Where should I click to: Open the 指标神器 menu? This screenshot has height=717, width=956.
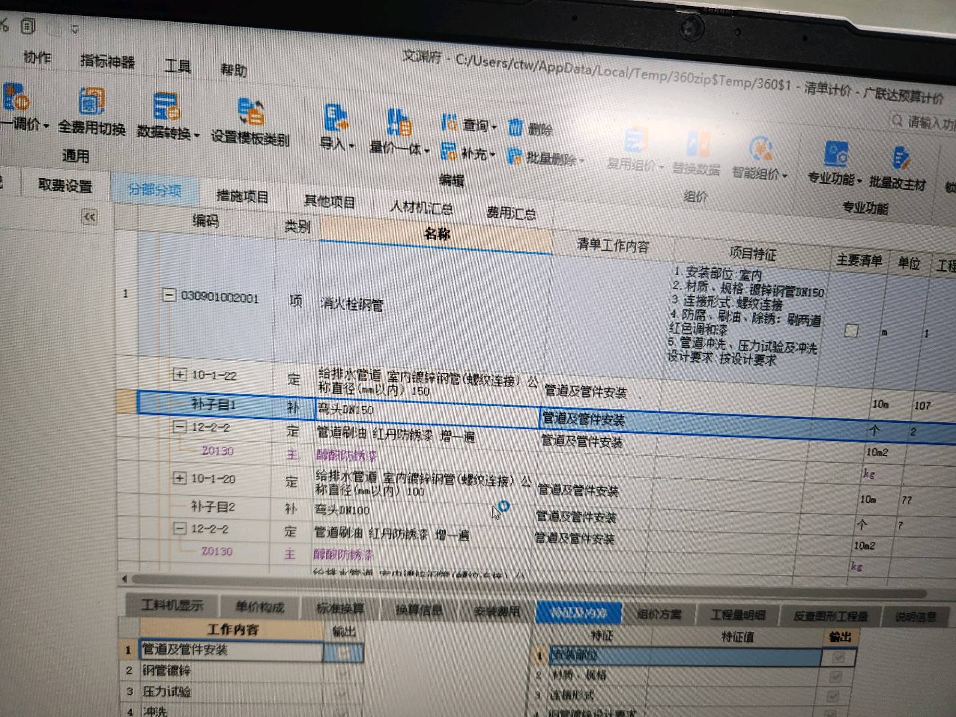108,61
